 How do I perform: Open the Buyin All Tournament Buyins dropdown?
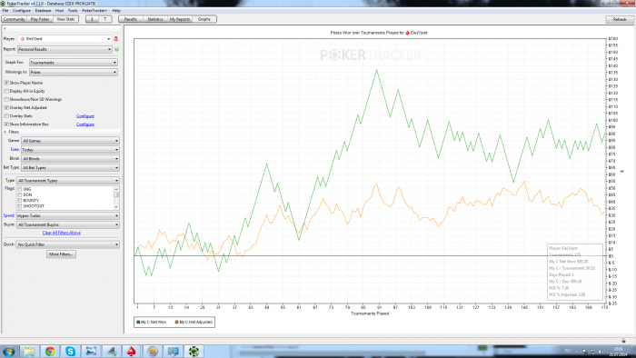[68, 224]
